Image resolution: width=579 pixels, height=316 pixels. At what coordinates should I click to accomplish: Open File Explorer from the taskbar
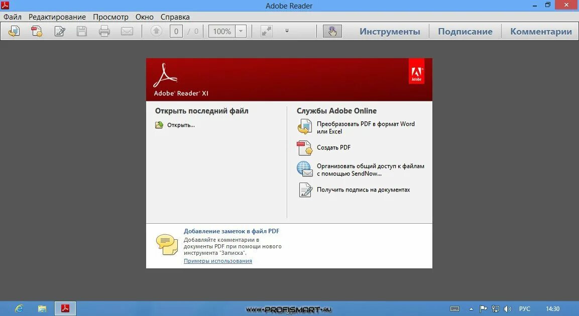(42, 308)
